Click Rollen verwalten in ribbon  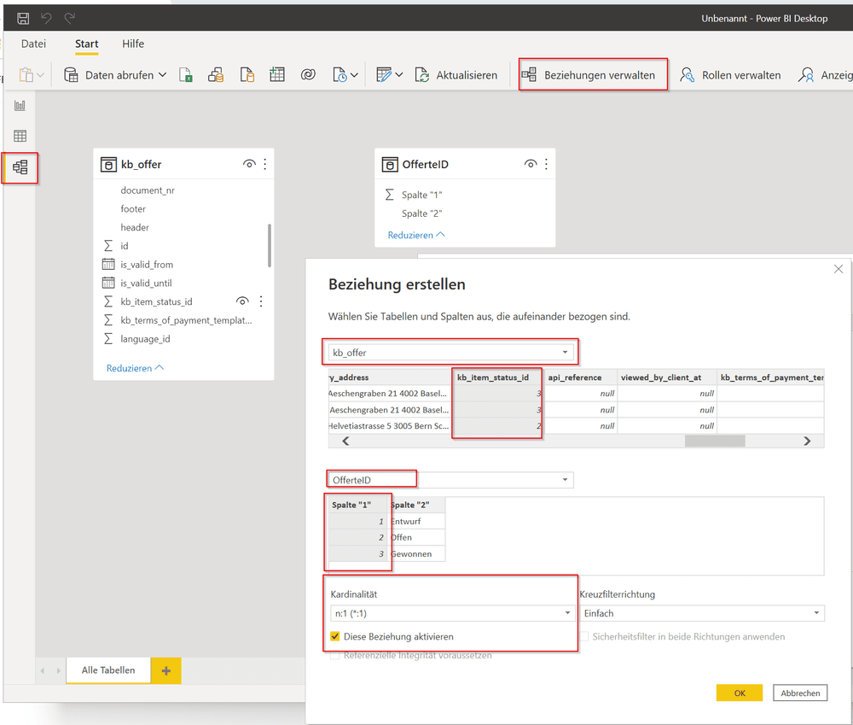click(x=730, y=75)
